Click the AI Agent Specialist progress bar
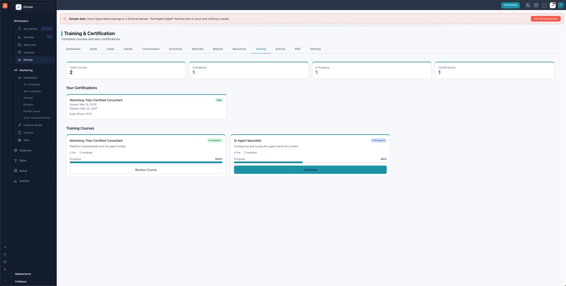This screenshot has width=566, height=286. [x=310, y=162]
